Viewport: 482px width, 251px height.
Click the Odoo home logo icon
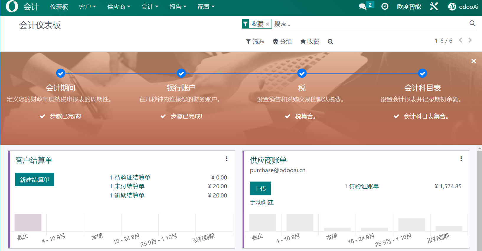12,6
